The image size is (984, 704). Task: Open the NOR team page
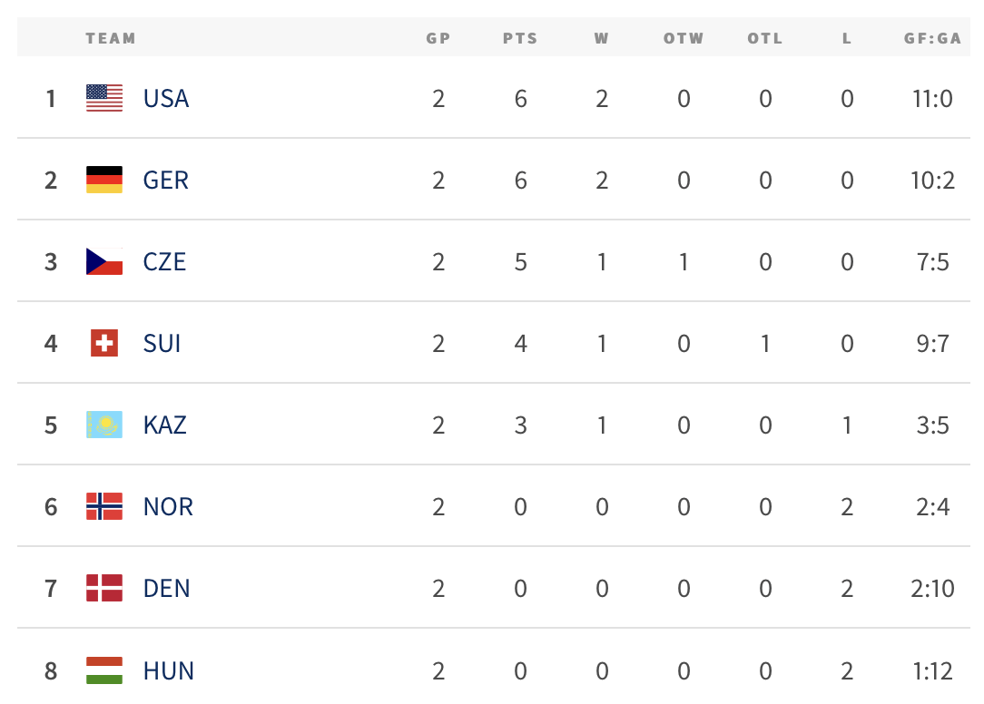point(168,506)
